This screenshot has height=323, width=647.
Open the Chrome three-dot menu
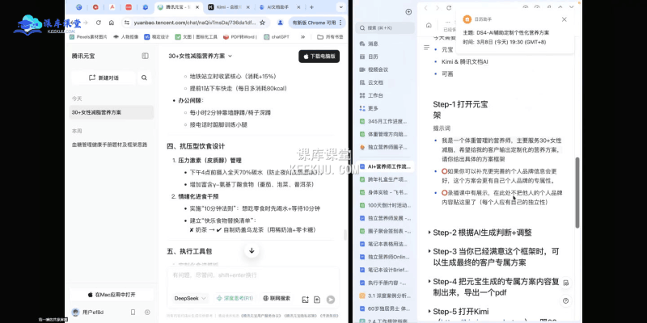(340, 23)
